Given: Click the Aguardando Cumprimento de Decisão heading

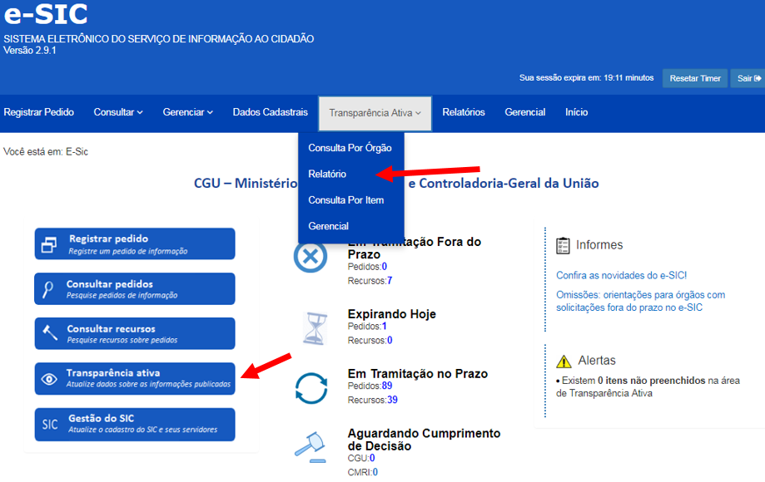Looking at the screenshot, I should click(424, 440).
